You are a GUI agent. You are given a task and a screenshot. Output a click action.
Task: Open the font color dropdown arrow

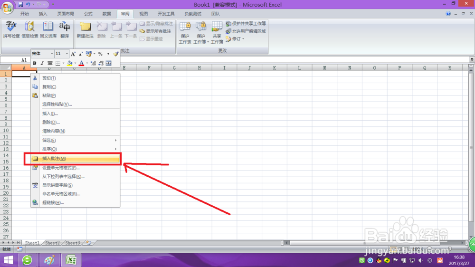(87, 63)
